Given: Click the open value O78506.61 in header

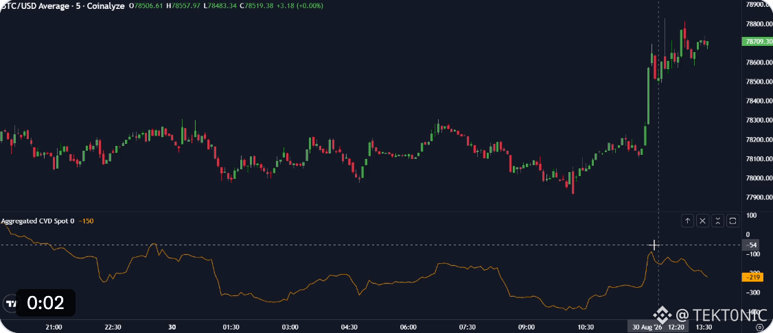Looking at the screenshot, I should coord(146,6).
